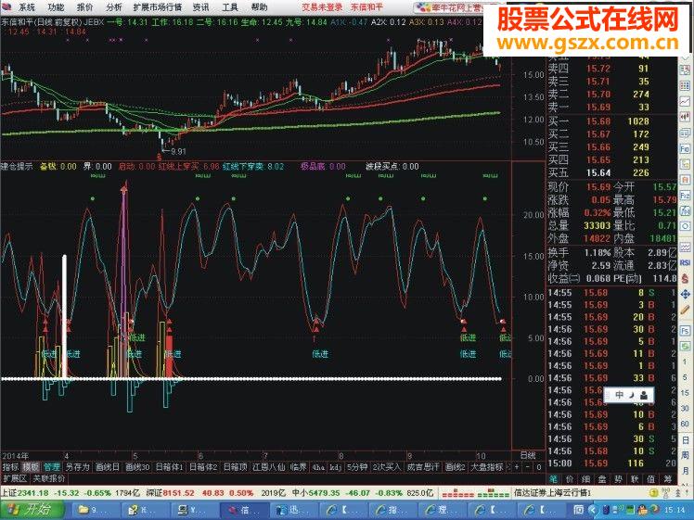Select the 笔 tick-details tab
Screen dimensions: 694x520
553,479
